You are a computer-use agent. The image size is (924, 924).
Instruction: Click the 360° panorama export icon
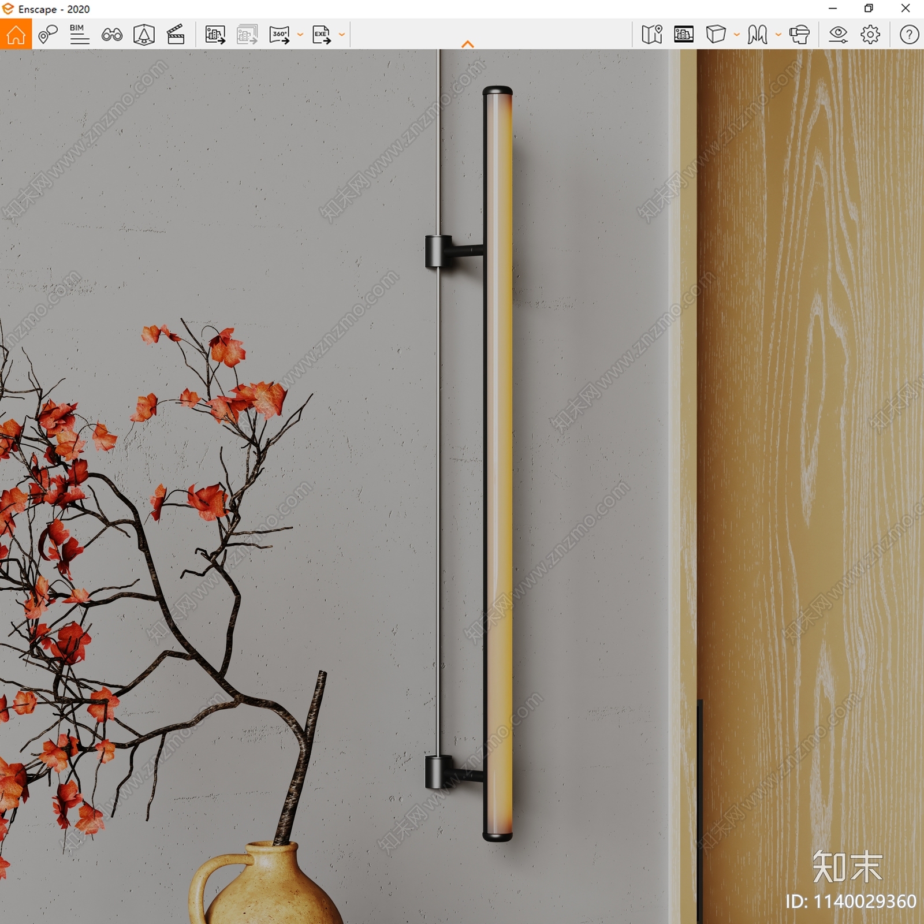point(280,35)
